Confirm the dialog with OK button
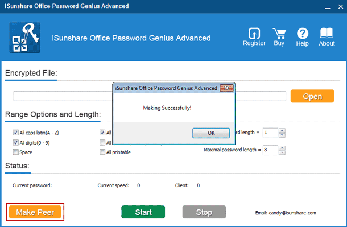The height and width of the screenshot is (227, 347). pos(211,133)
